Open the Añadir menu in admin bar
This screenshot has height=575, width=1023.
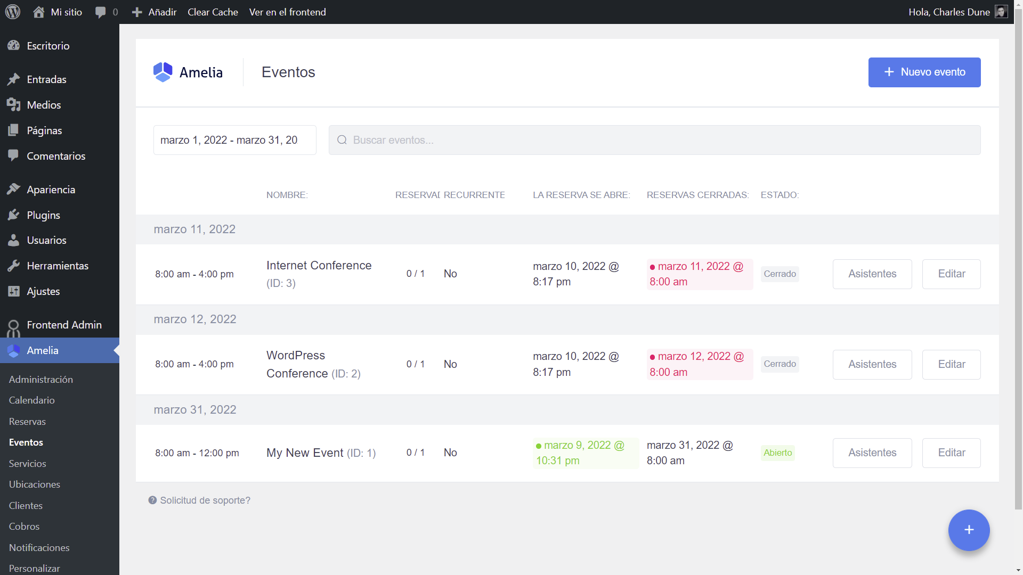pos(153,12)
